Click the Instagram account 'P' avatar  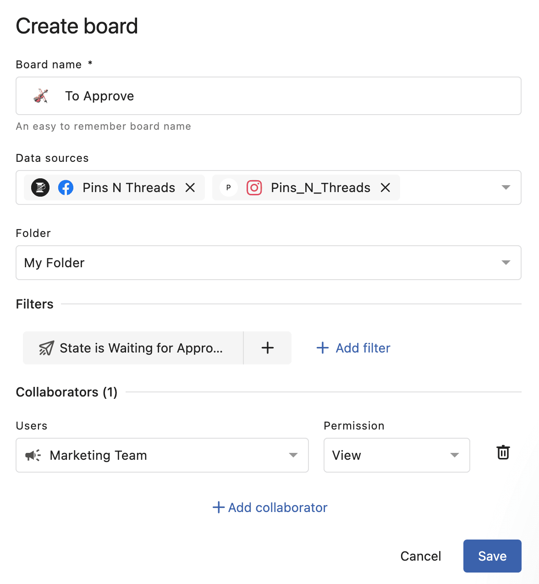click(228, 187)
